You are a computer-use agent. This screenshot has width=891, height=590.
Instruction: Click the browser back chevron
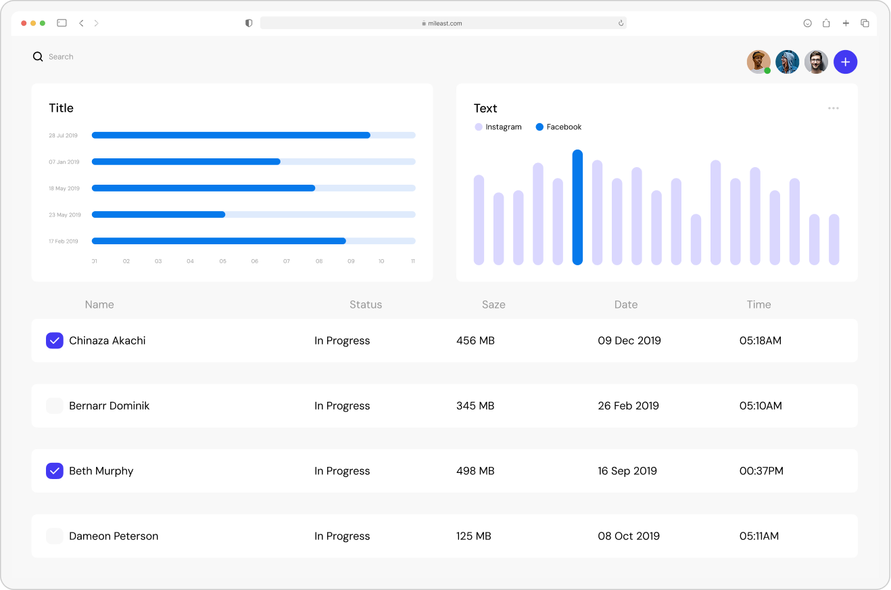[x=81, y=22]
